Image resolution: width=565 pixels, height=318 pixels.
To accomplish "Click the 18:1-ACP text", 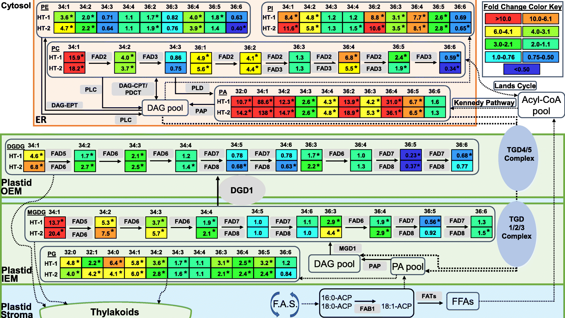I will tap(396, 306).
